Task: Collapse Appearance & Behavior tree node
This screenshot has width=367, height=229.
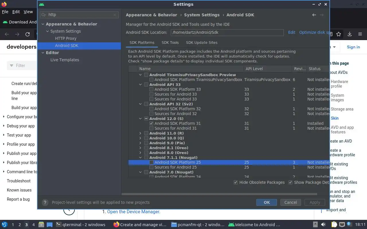Action: point(43,24)
